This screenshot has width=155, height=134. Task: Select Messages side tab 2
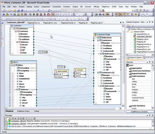click(6, 122)
